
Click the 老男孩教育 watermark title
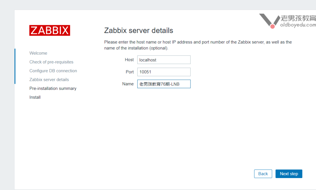pyautogui.click(x=298, y=18)
